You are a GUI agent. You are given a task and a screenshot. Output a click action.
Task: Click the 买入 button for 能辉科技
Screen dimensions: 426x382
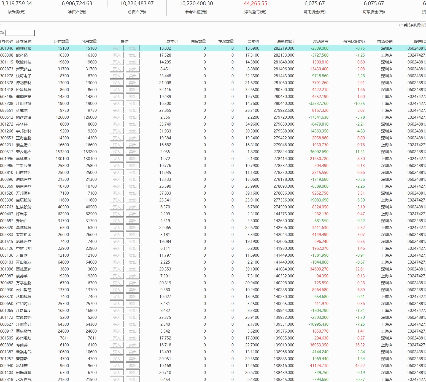[117, 48]
